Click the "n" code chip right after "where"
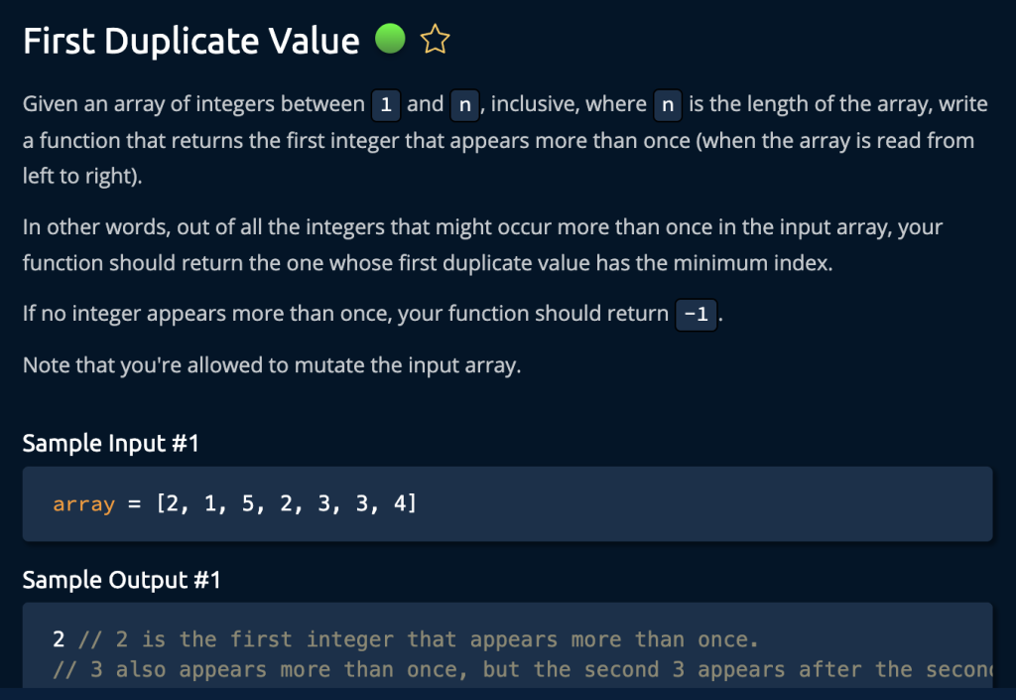 (667, 104)
